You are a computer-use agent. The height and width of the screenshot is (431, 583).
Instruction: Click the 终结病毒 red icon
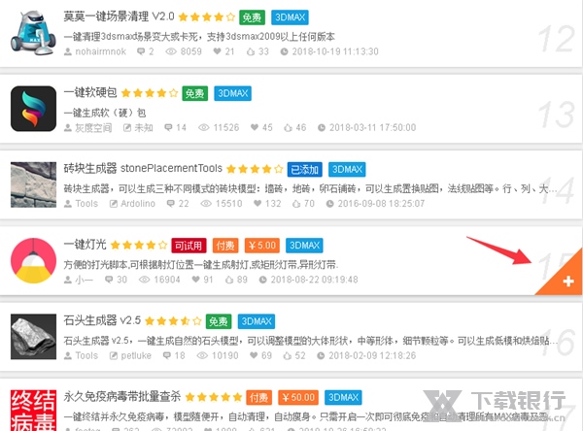pos(33,411)
